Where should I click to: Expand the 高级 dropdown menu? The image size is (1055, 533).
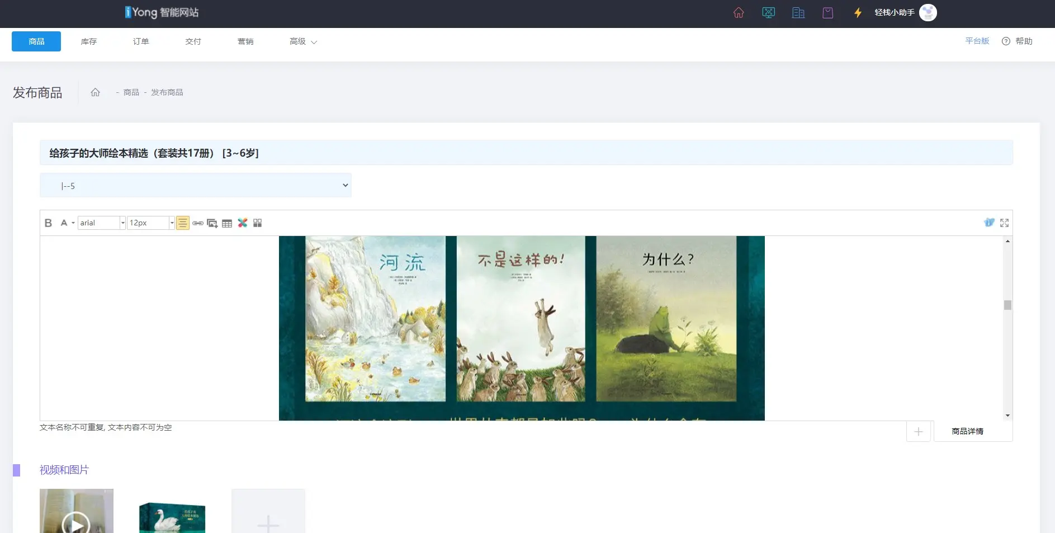tap(303, 41)
